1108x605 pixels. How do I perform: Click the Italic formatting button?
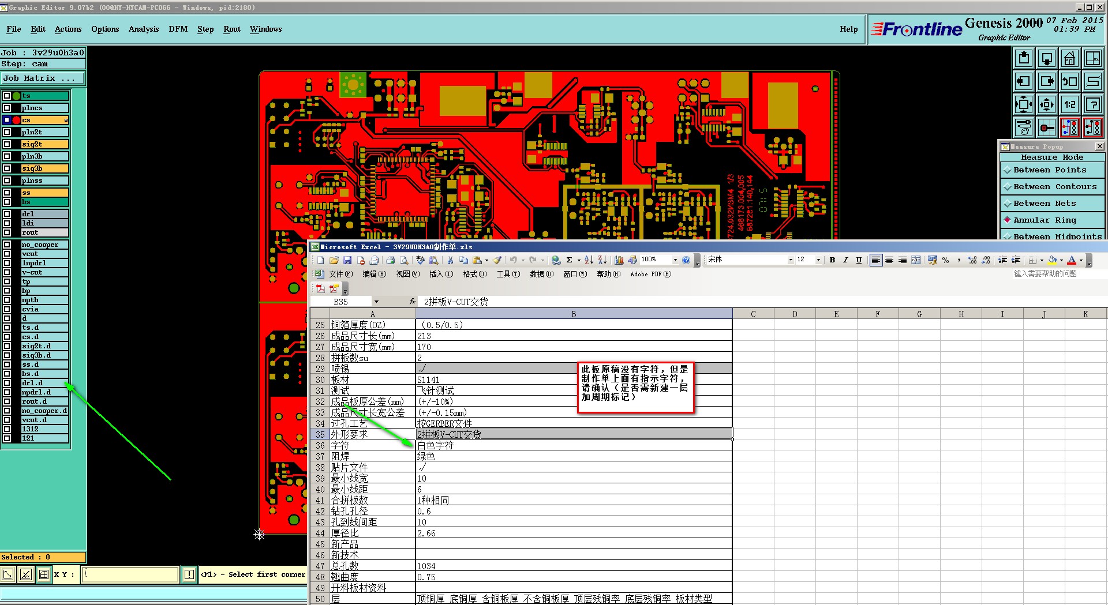[845, 260]
